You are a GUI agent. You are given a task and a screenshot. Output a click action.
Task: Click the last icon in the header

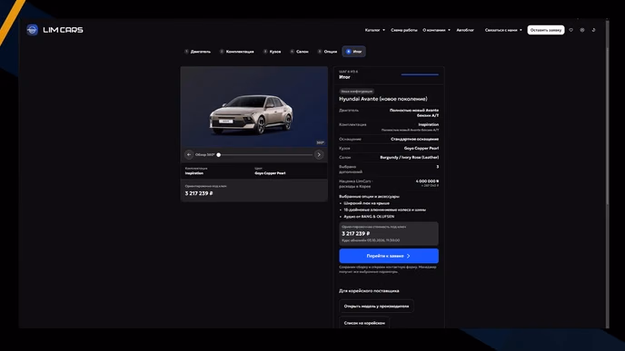tap(593, 30)
